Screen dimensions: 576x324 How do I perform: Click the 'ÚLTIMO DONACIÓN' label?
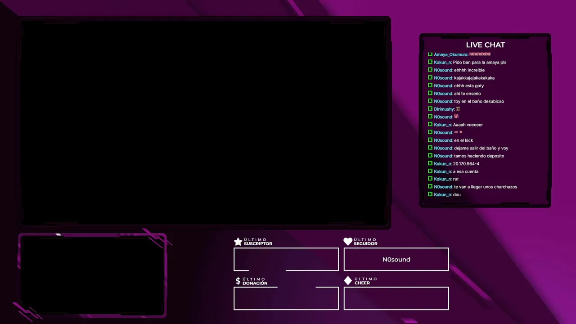click(255, 281)
